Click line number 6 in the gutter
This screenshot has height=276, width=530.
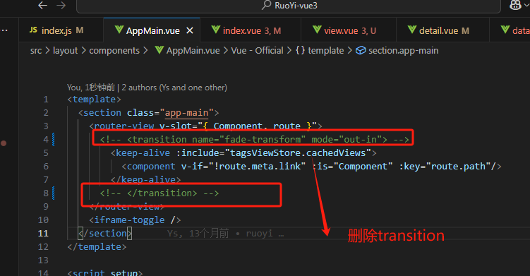(46, 167)
